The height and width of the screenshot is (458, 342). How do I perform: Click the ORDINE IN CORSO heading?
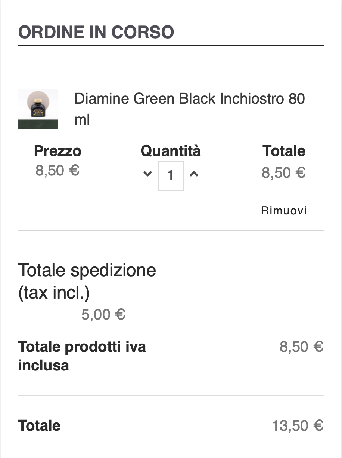[96, 32]
